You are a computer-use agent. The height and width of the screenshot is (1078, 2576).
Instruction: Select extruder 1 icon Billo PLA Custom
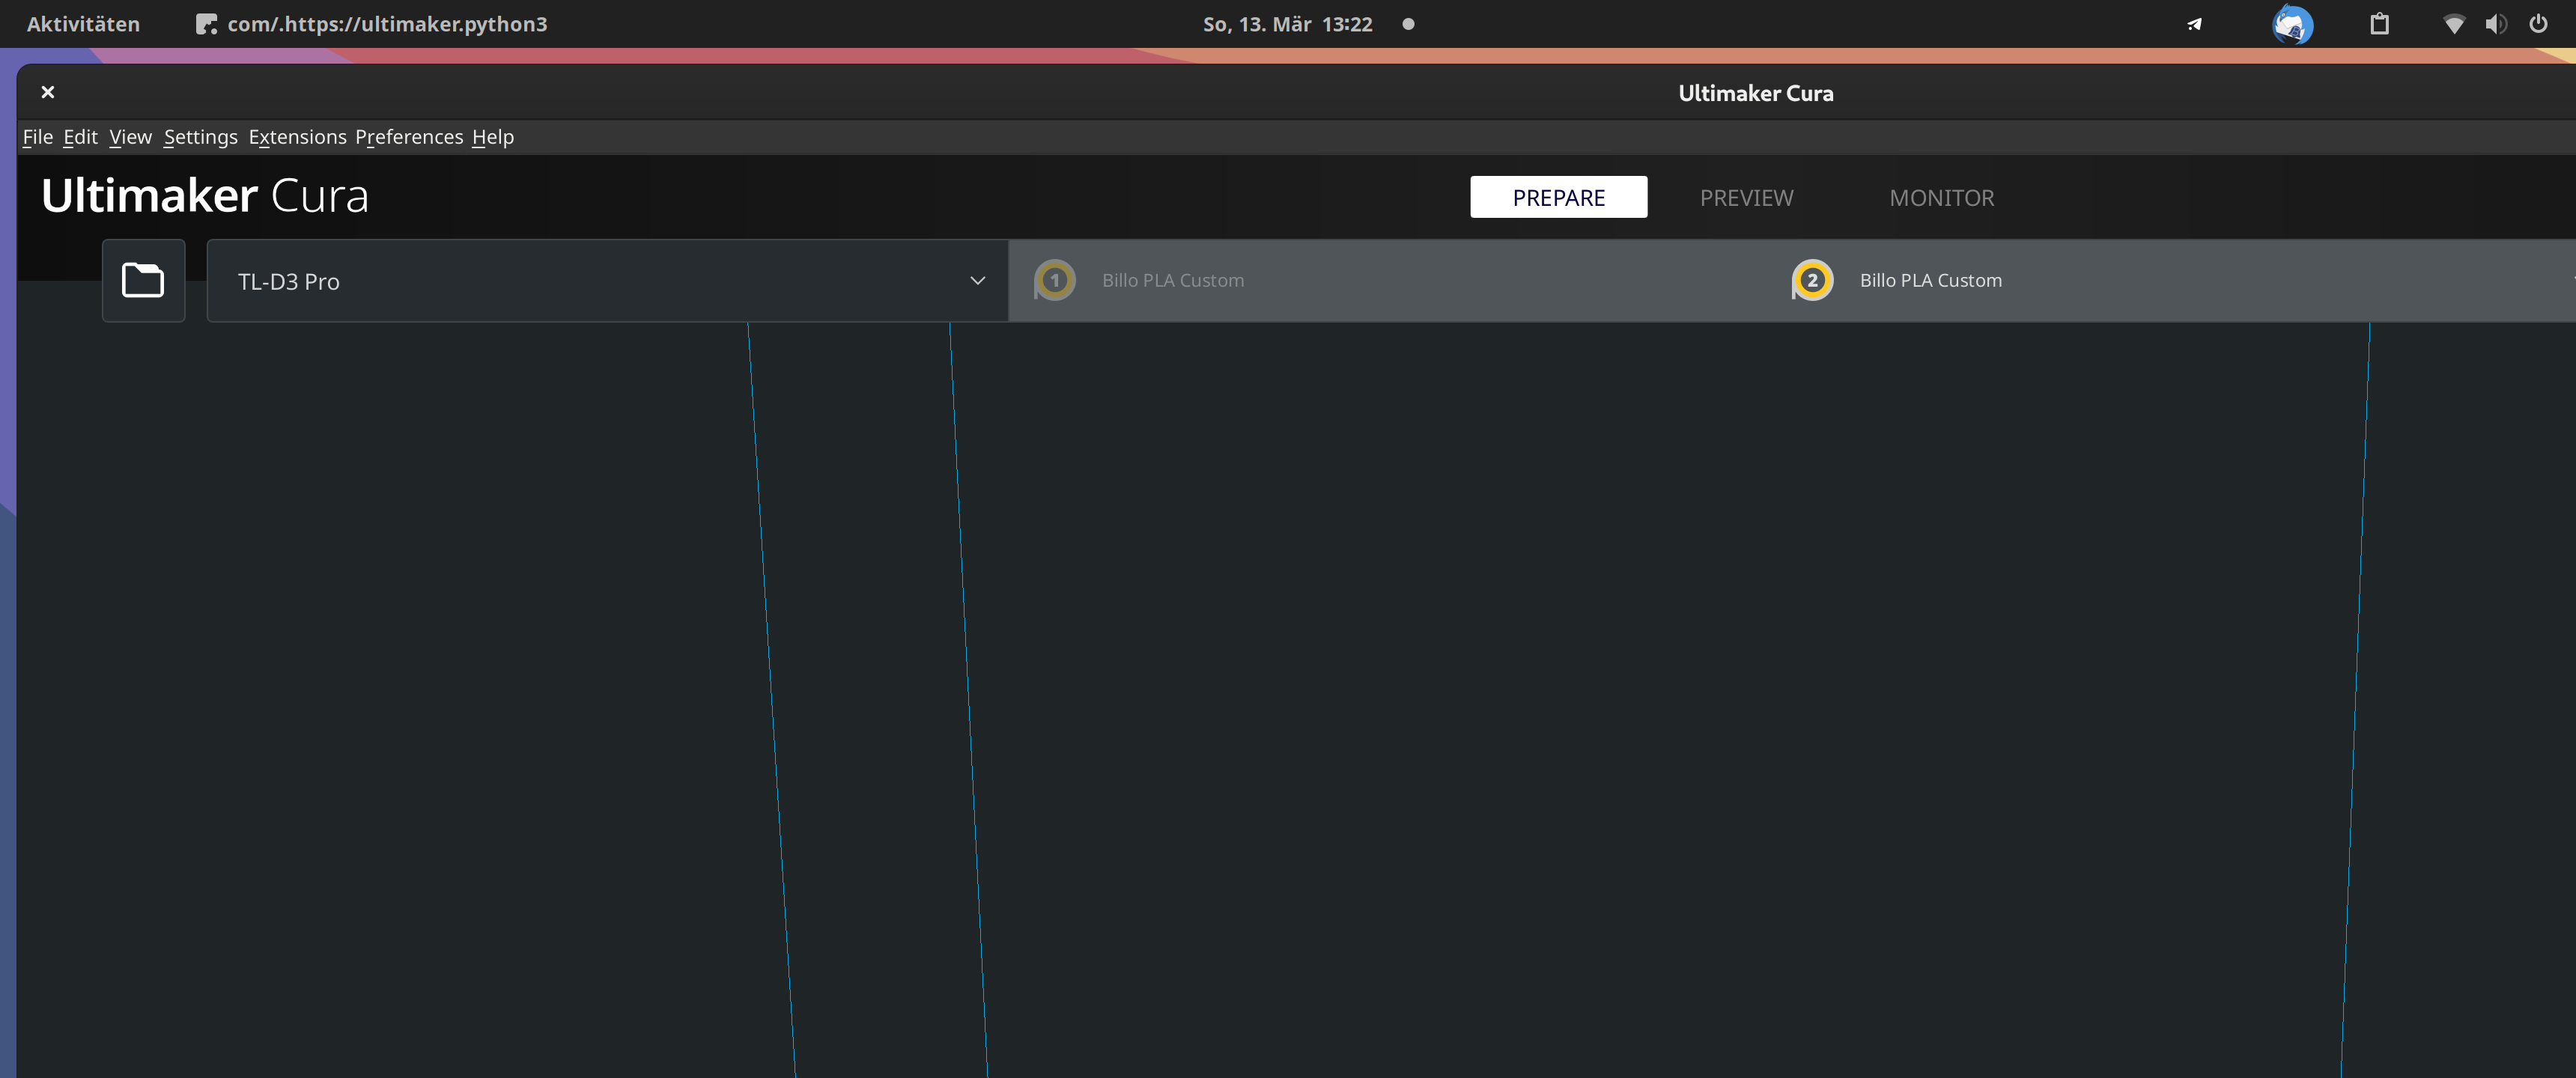click(x=1054, y=280)
